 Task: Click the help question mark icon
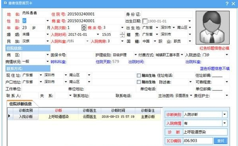point(227,4)
